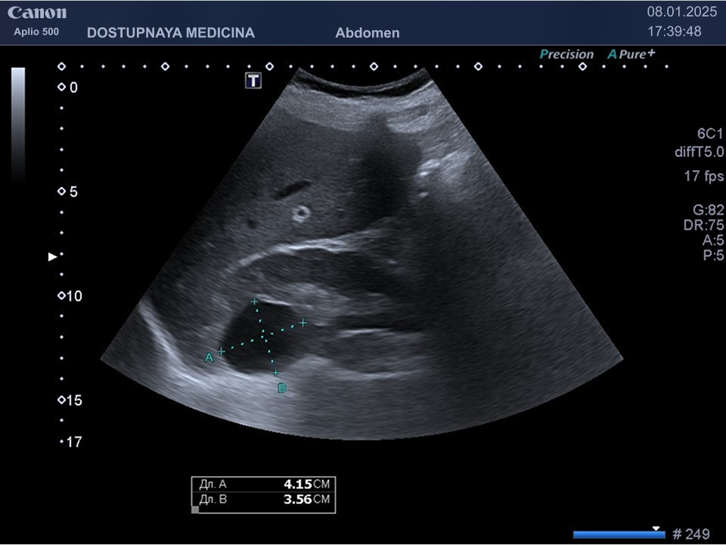Open the 6C1 transducer selection
The image size is (726, 545).
(710, 132)
